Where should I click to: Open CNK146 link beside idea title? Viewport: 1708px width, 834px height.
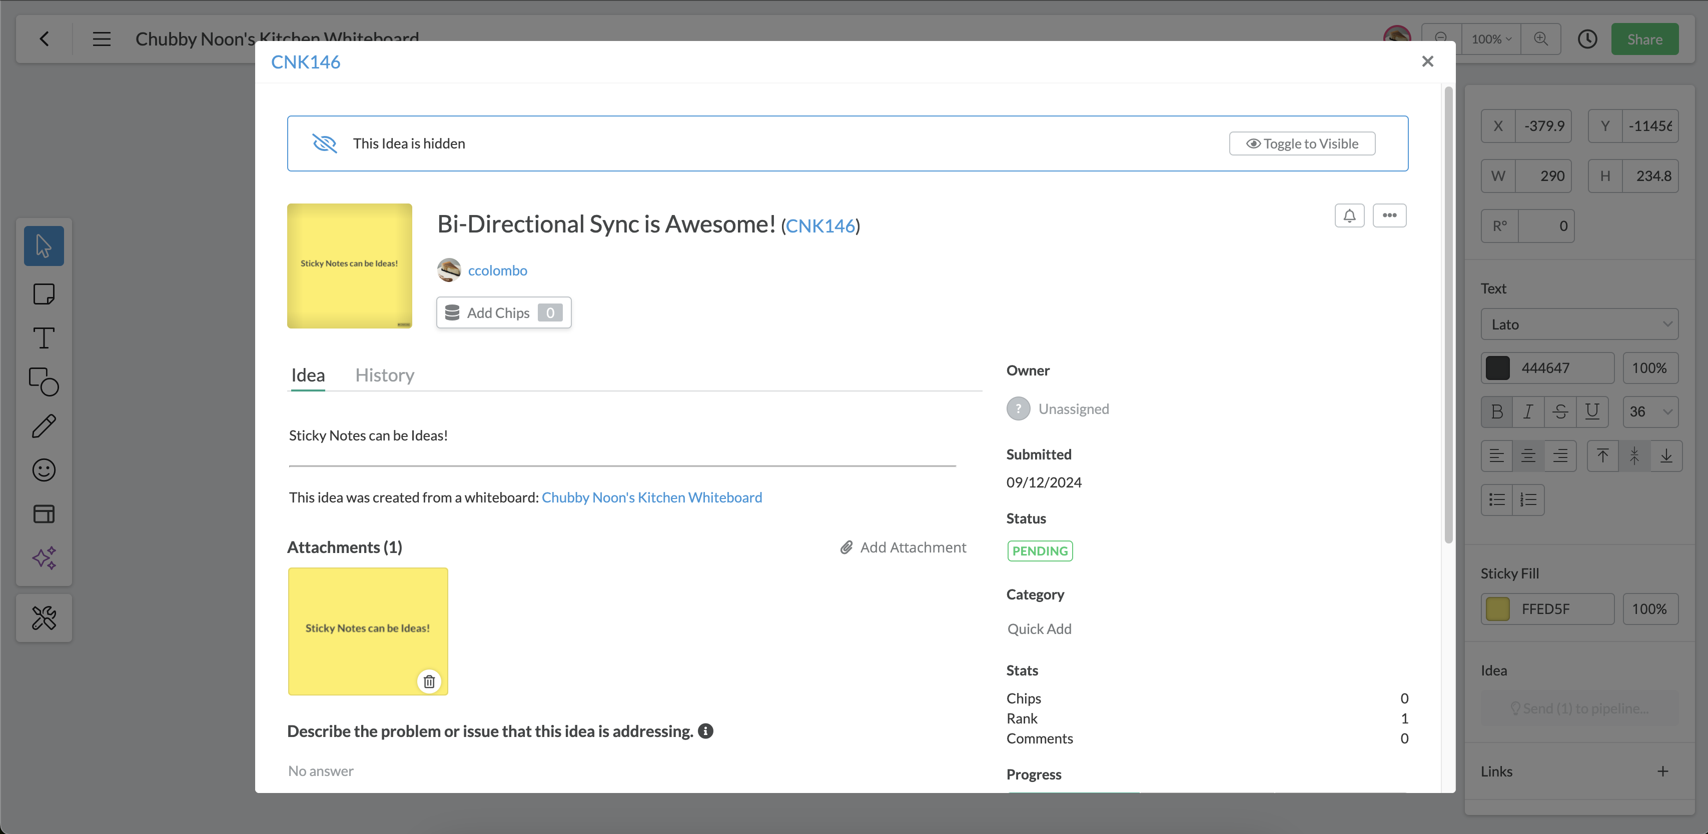pos(820,226)
